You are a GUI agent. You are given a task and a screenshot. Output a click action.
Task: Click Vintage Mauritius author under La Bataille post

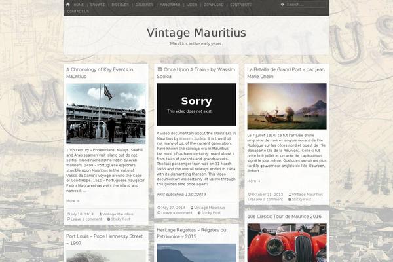(307, 195)
